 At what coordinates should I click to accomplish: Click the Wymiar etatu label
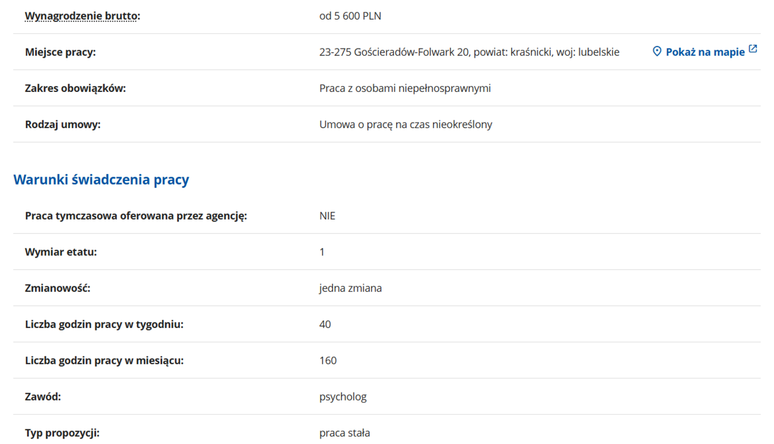coord(61,252)
